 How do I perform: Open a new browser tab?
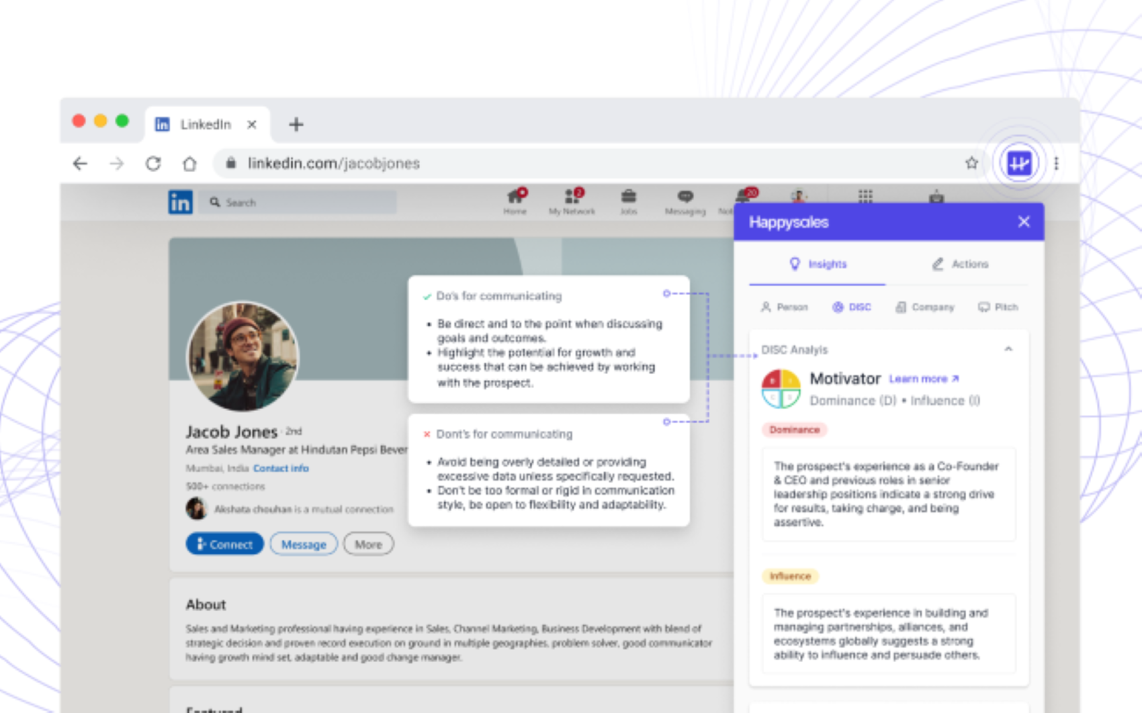coord(296,124)
